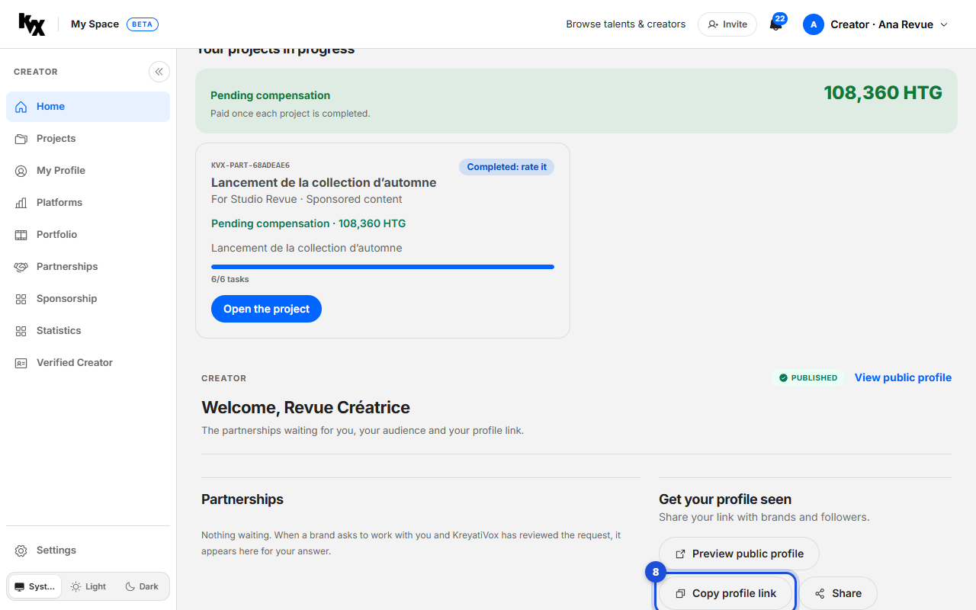Image resolution: width=976 pixels, height=610 pixels.
Task: Click the Portfolio sidebar icon
Action: tap(21, 235)
